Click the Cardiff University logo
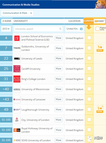The image size is (106, 143). (17, 69)
